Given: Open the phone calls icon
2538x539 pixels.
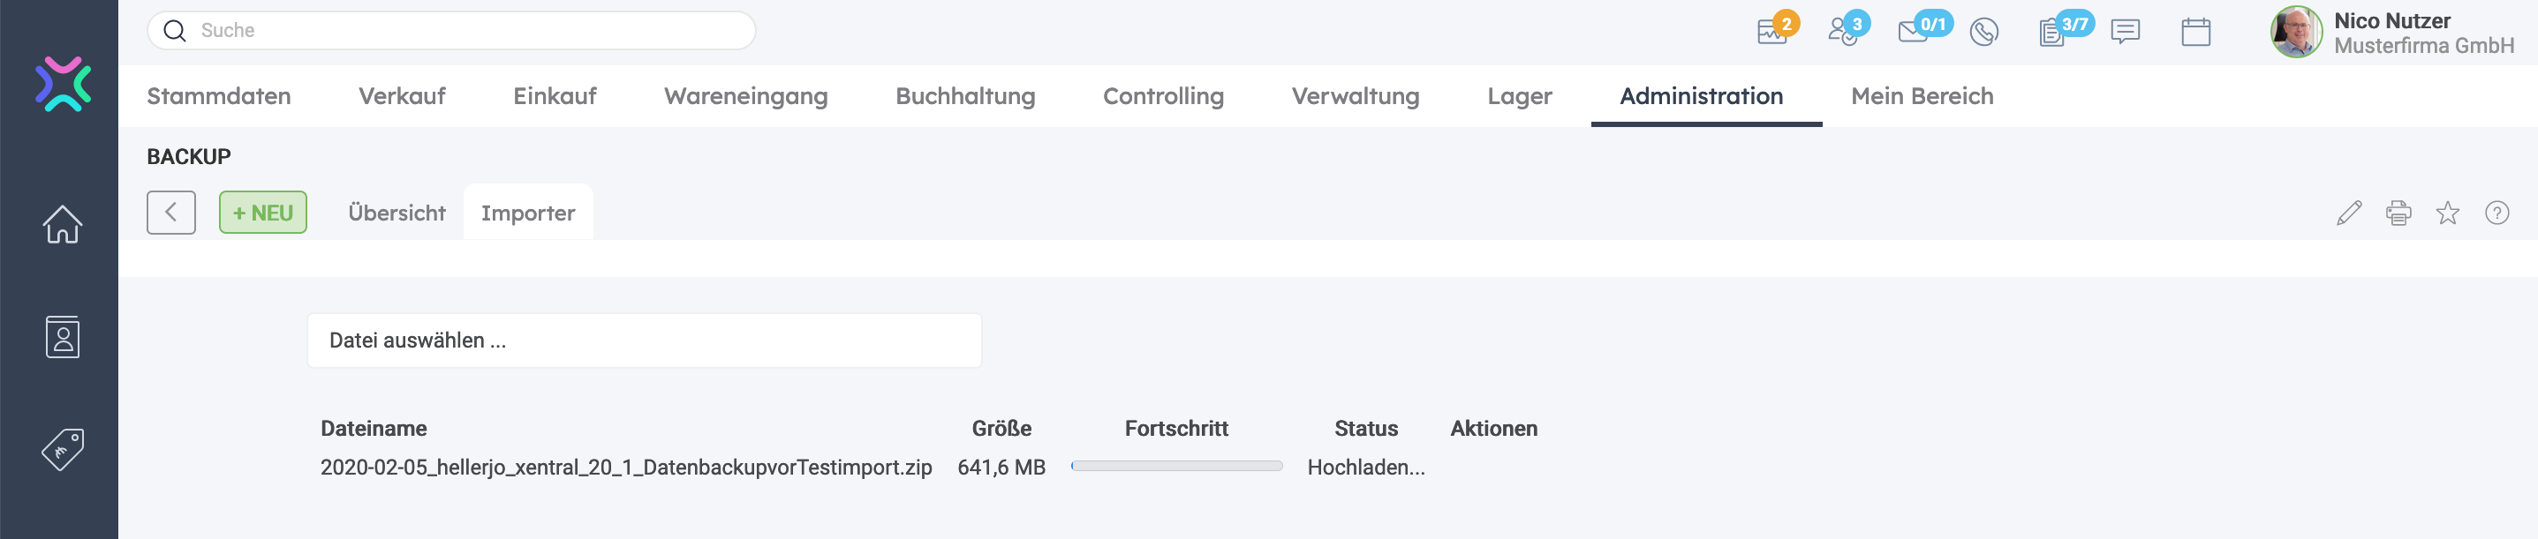Looking at the screenshot, I should pos(1983,33).
